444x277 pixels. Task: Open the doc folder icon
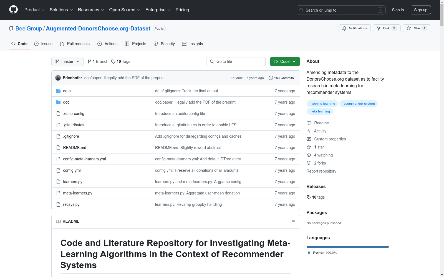point(58,102)
